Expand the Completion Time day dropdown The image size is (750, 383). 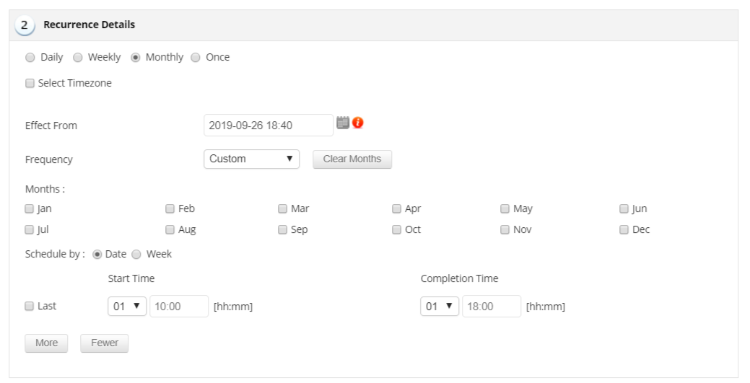(440, 307)
